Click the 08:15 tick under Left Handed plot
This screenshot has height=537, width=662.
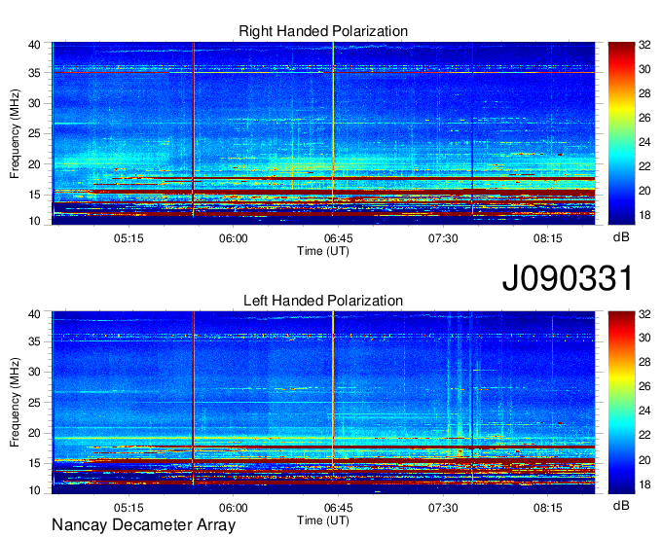[x=547, y=508]
